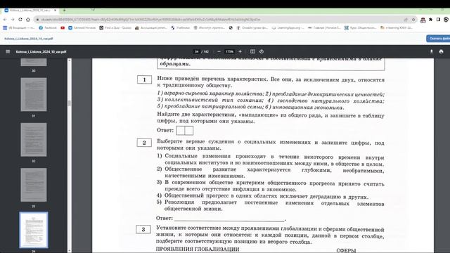Click the boxed question number 3
The image size is (450, 253).
(x=143, y=229)
